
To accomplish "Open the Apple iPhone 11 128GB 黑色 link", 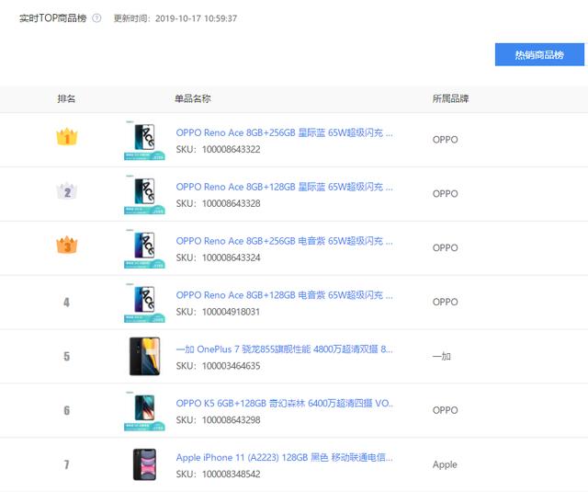I will click(x=284, y=458).
